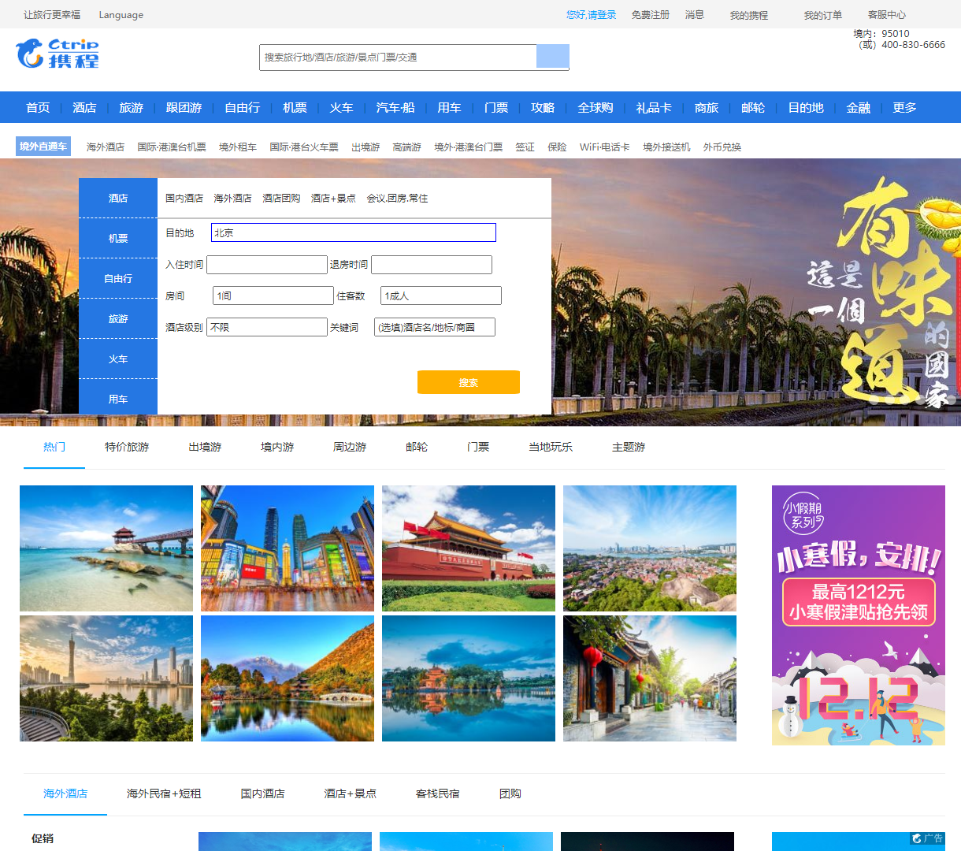961x851 pixels.
Task: Open the 房间 rooms dropdown showing 1间
Action: (x=272, y=295)
